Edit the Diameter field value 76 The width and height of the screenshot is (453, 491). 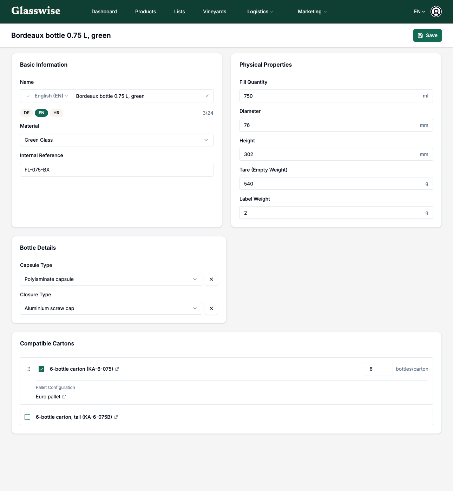[336, 125]
